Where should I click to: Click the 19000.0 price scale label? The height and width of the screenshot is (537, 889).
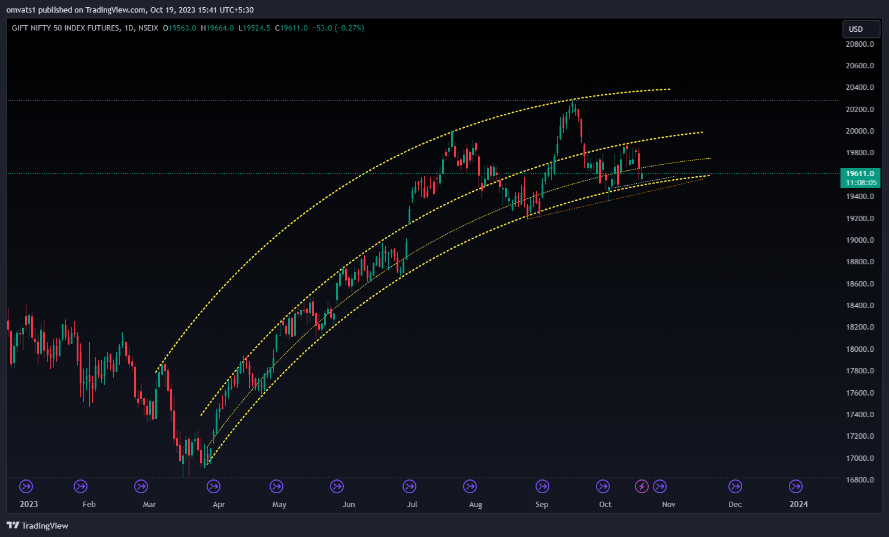tap(860, 240)
